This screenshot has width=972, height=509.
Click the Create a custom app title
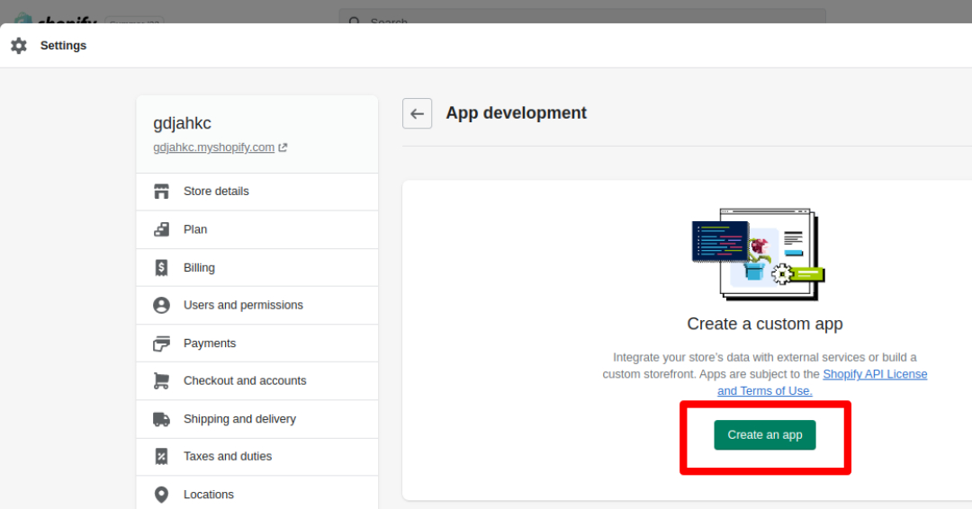[764, 324]
